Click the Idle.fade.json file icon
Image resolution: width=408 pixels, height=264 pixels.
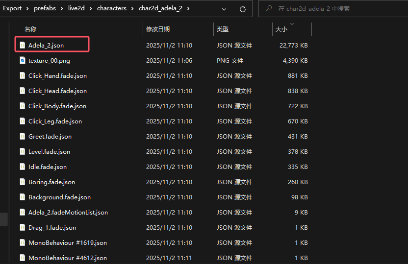(23, 167)
